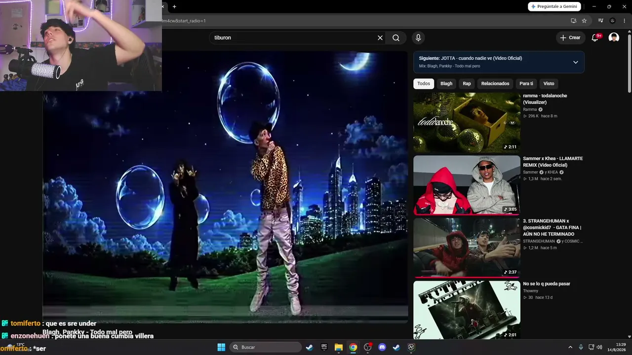The width and height of the screenshot is (632, 355).
Task: Select the Blagh filter chip
Action: click(446, 84)
